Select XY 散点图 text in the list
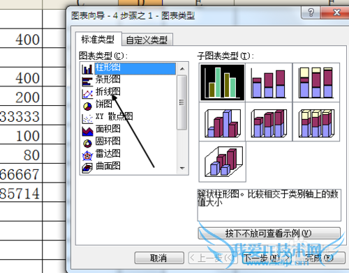Screen dimensions: 349x273 (114, 116)
